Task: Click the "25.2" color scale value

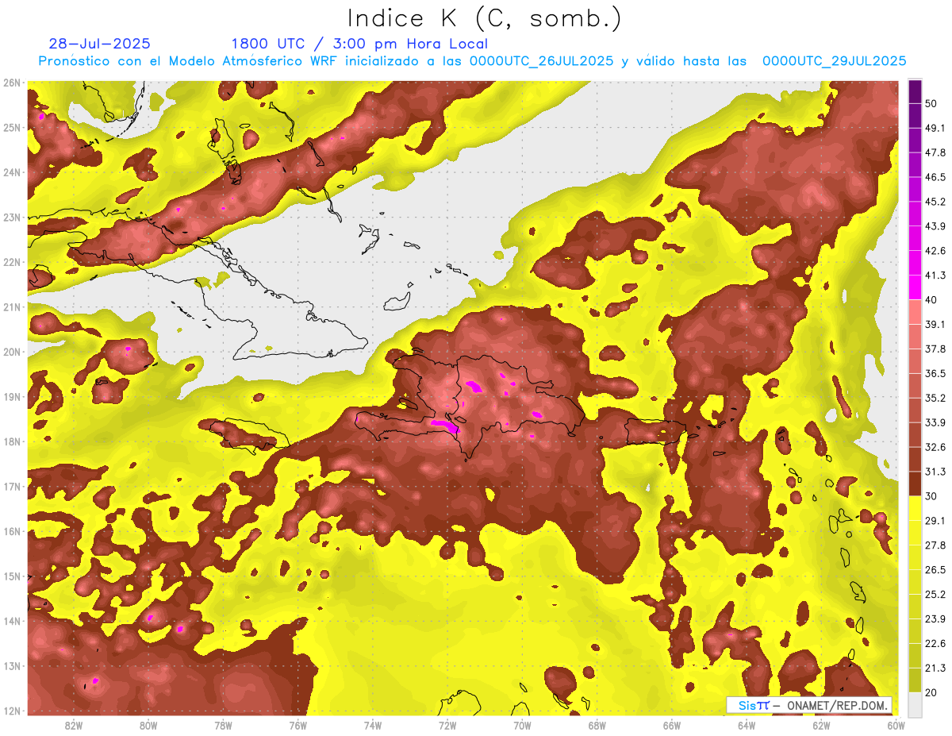Action: (x=935, y=594)
